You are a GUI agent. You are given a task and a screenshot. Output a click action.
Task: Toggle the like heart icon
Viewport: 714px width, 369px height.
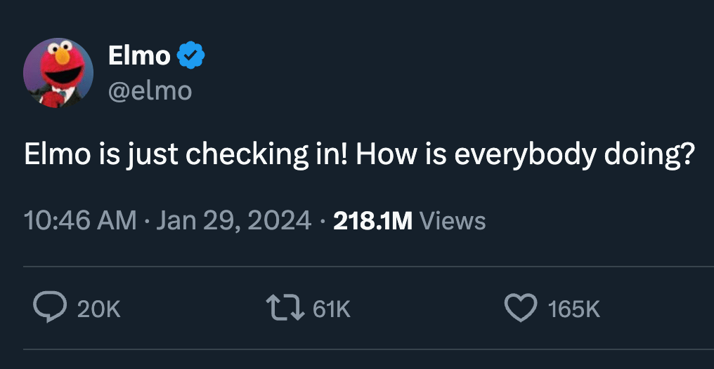[x=521, y=308]
